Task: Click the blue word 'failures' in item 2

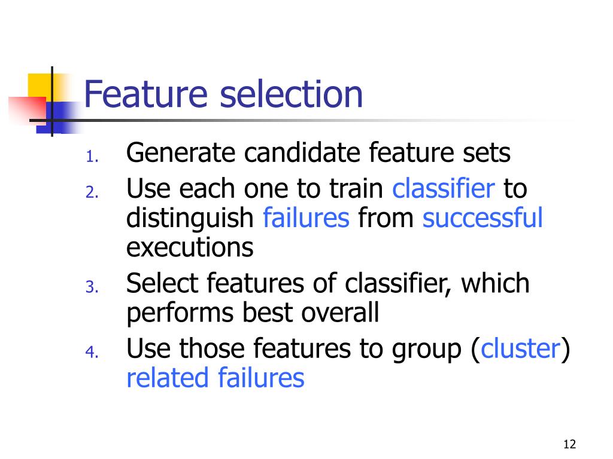Action: pyautogui.click(x=306, y=218)
